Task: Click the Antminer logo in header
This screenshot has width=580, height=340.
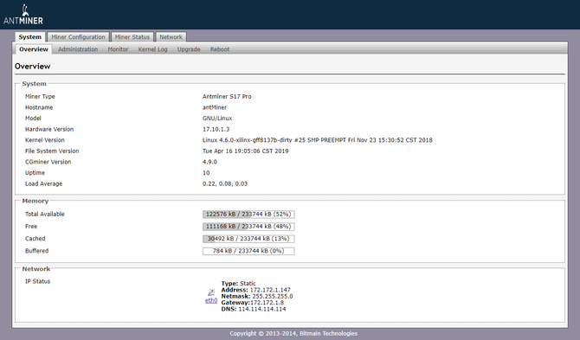Action: coord(23,15)
